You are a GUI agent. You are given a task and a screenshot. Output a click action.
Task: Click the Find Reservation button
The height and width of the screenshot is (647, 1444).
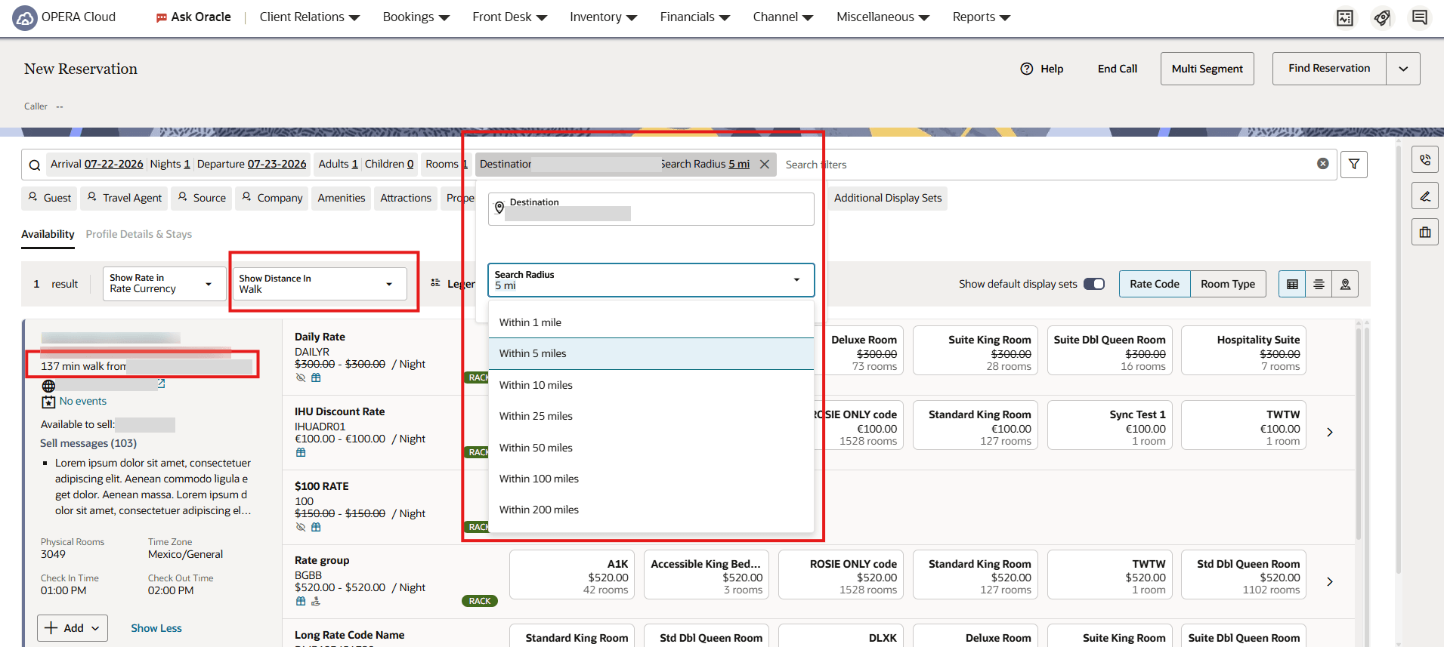pyautogui.click(x=1329, y=69)
